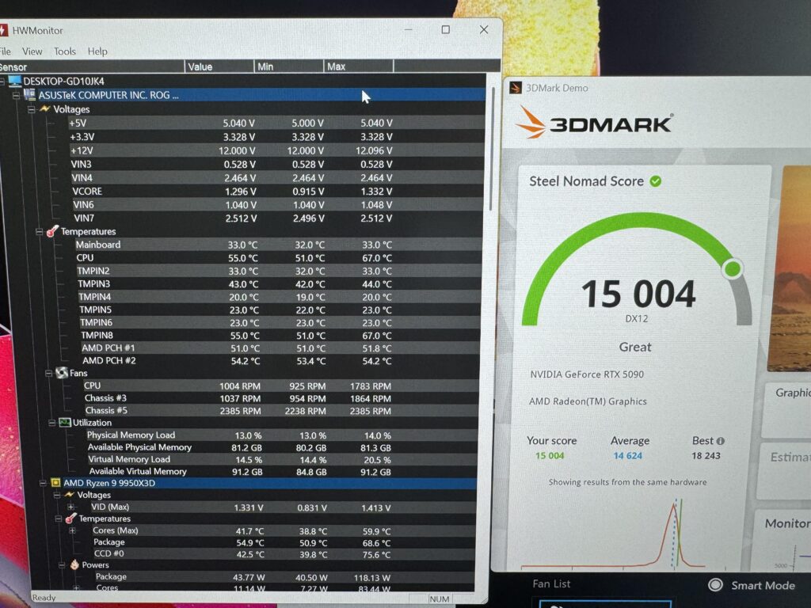811x608 pixels.
Task: Click the Temperatures thermometer icon under ASUSTeK
Action: click(52, 231)
